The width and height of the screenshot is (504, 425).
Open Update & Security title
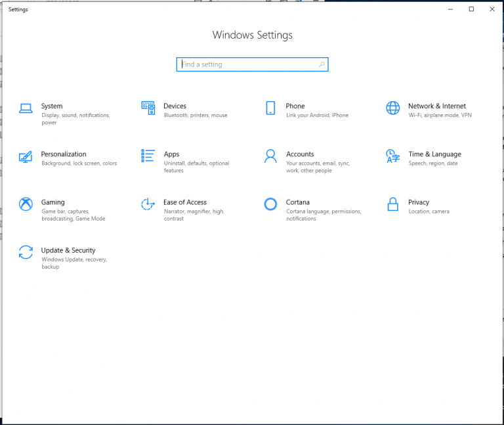pos(68,250)
